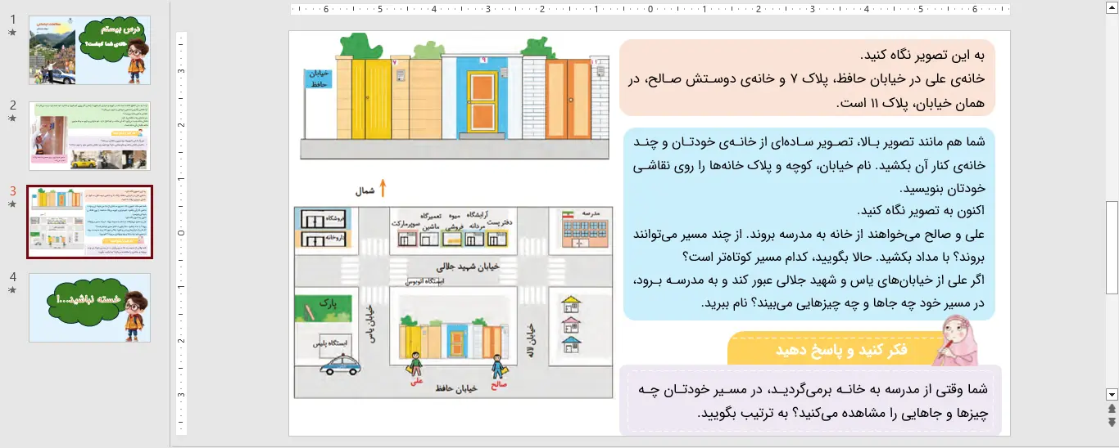Click the blue 'خیابان حافظ' street sign

(x=319, y=78)
